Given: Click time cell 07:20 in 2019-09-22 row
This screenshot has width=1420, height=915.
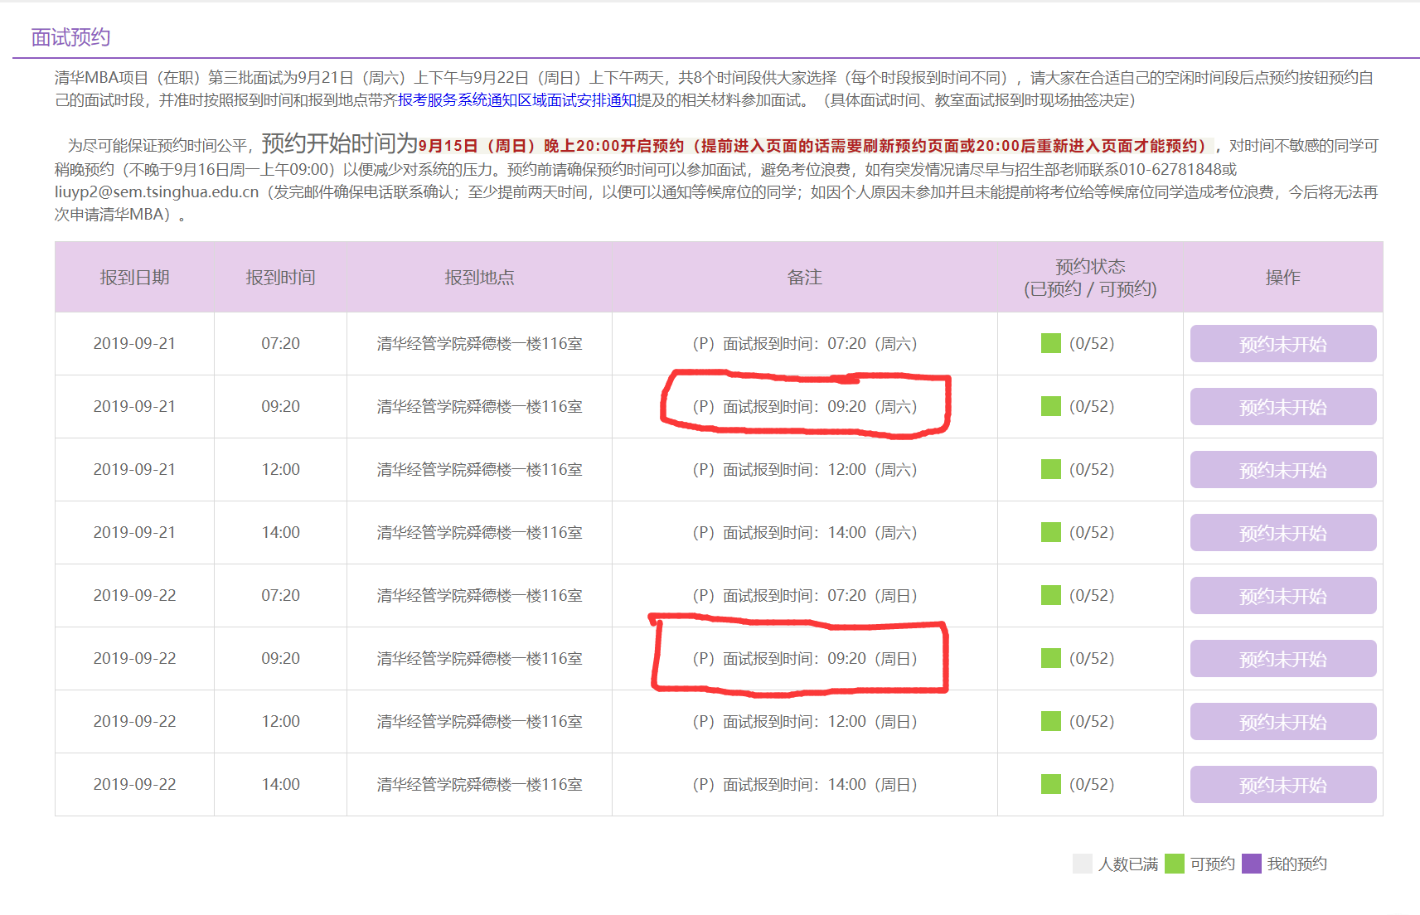Looking at the screenshot, I should [x=280, y=595].
